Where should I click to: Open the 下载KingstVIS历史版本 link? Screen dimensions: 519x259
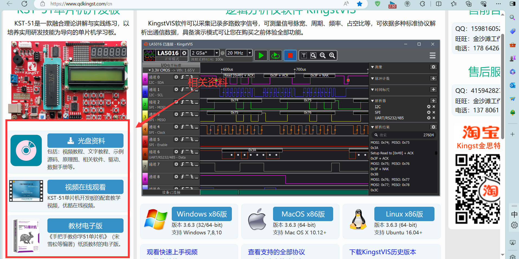[x=382, y=252]
